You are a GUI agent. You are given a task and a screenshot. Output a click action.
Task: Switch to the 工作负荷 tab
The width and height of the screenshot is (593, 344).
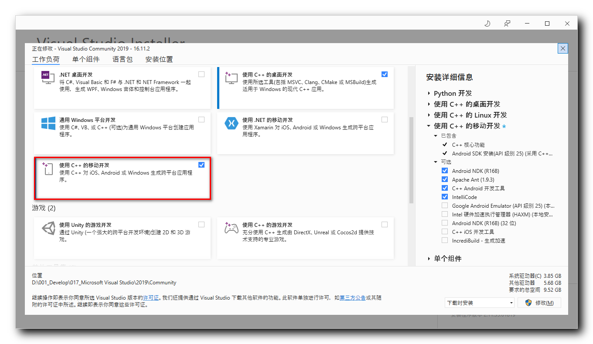pos(46,59)
